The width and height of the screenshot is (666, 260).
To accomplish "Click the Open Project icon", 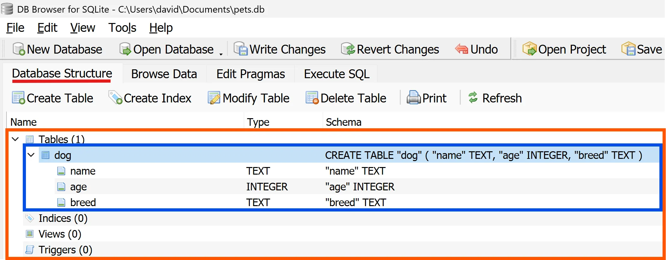I will (529, 49).
